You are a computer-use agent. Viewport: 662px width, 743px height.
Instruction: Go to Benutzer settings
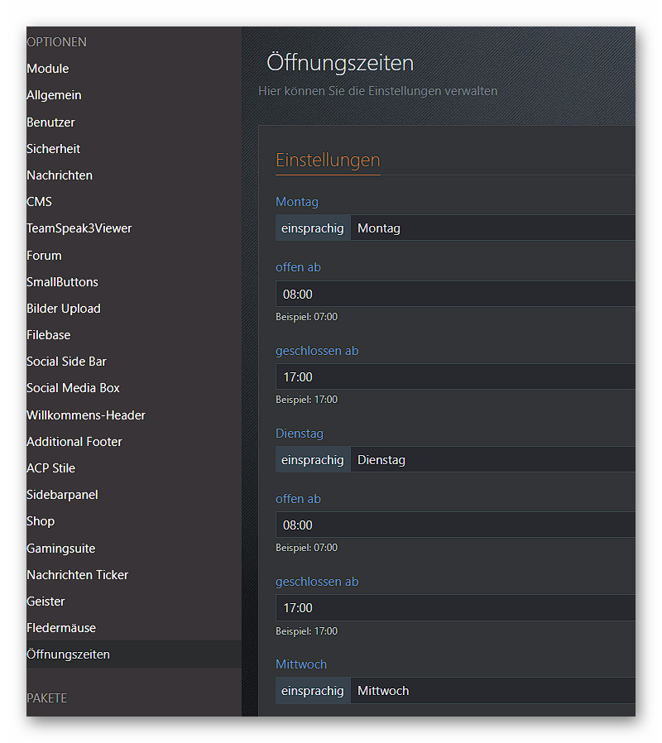50,122
